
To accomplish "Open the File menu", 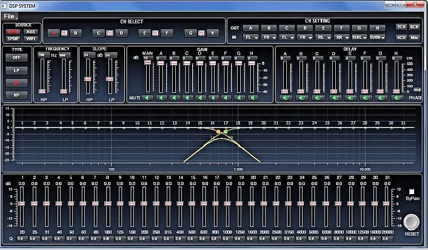I will 10,16.
